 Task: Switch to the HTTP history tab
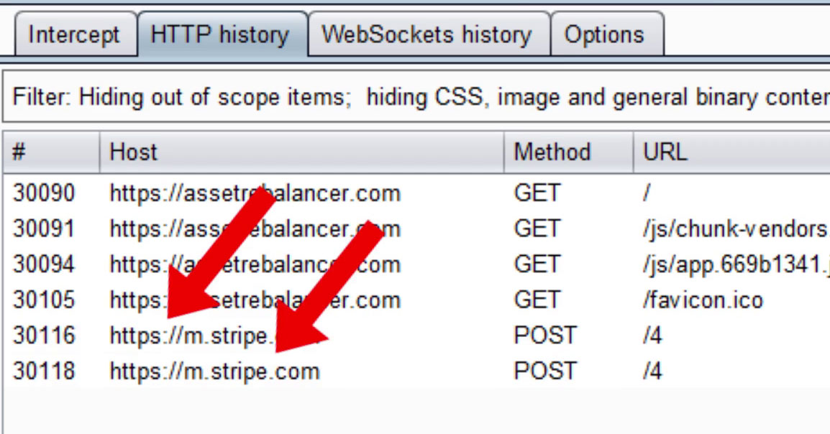[x=218, y=34]
